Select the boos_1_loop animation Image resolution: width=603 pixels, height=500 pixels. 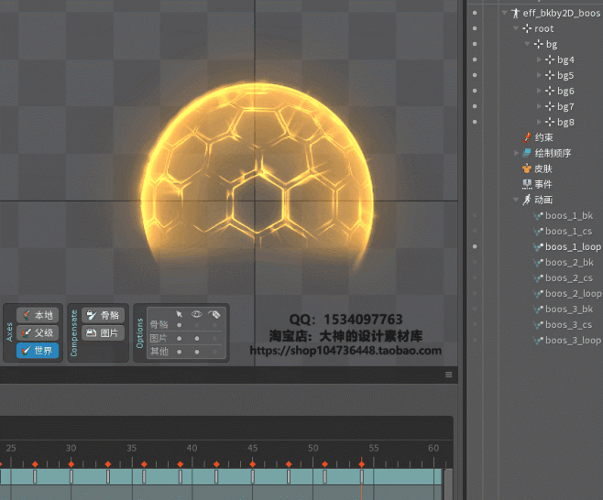coord(572,246)
